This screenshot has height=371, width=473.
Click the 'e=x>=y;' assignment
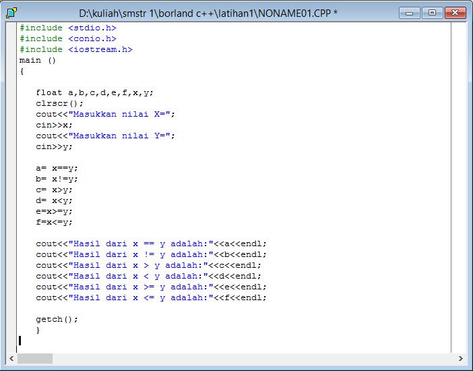point(54,212)
